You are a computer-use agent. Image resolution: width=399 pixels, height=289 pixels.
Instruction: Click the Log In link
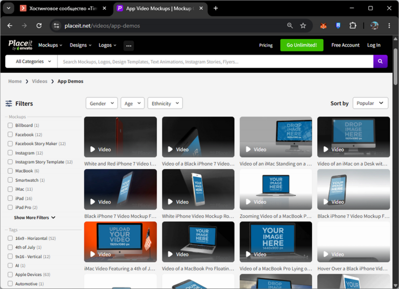click(374, 45)
